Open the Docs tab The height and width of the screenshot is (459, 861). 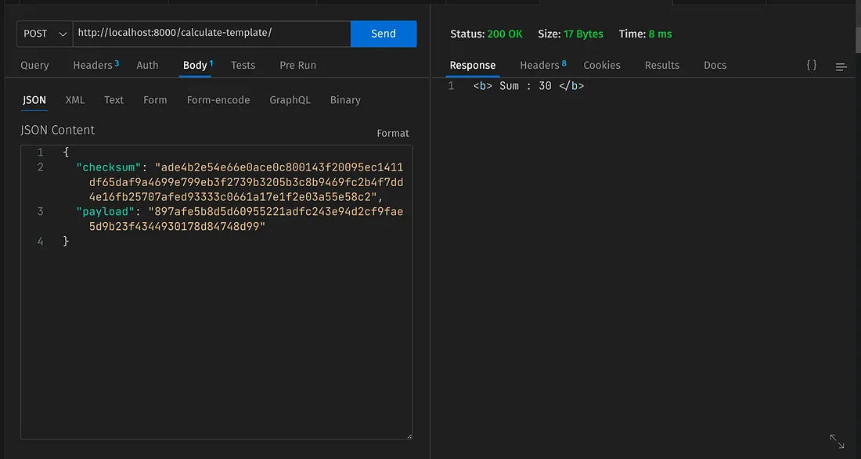click(715, 65)
